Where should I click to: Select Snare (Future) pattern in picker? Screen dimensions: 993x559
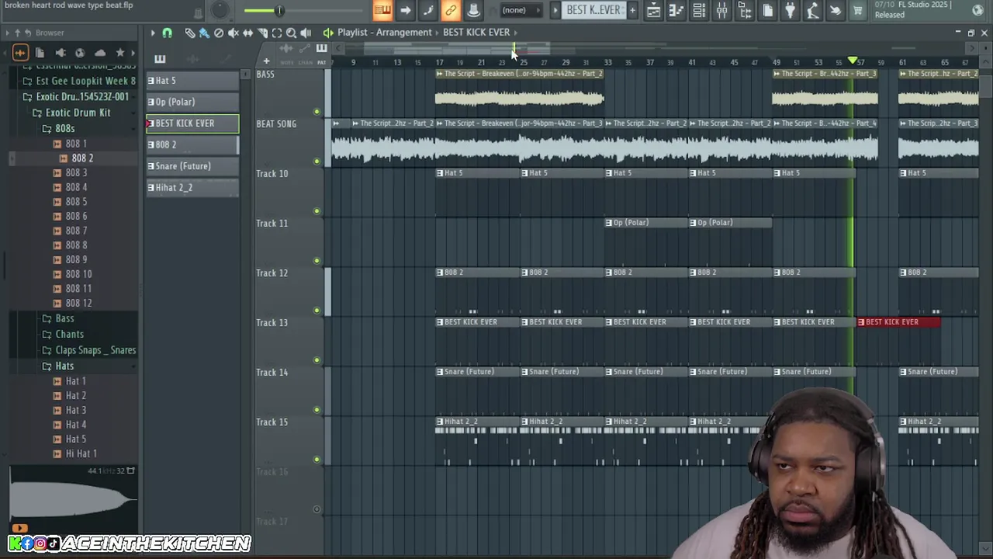pos(192,166)
